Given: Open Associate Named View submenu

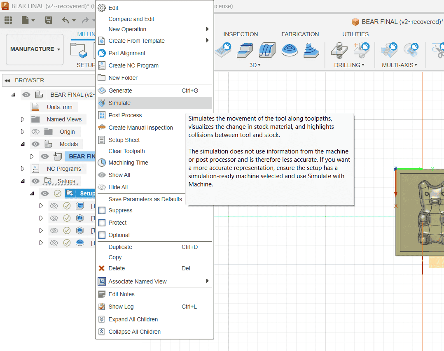Looking at the screenshot, I should pos(154,282).
